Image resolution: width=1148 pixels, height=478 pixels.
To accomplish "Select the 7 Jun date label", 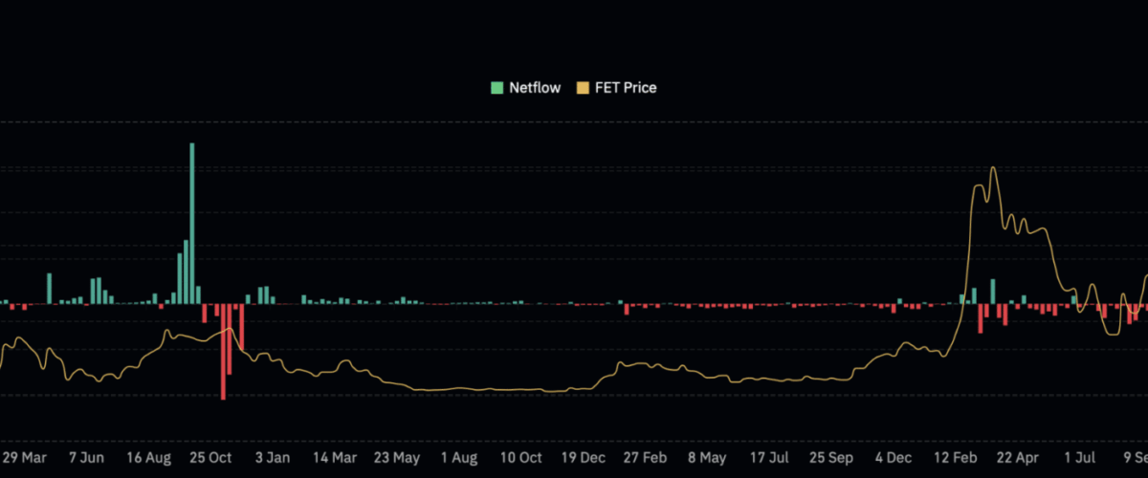I will [x=86, y=457].
